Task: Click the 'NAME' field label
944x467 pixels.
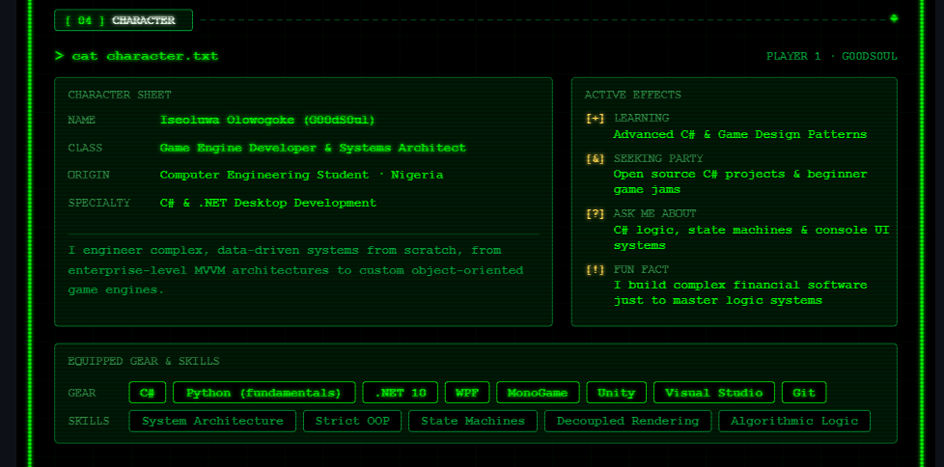Action: click(x=81, y=121)
